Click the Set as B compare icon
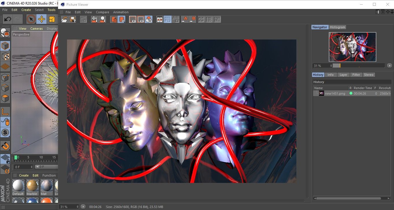The height and width of the screenshot is (210, 394). point(193,19)
